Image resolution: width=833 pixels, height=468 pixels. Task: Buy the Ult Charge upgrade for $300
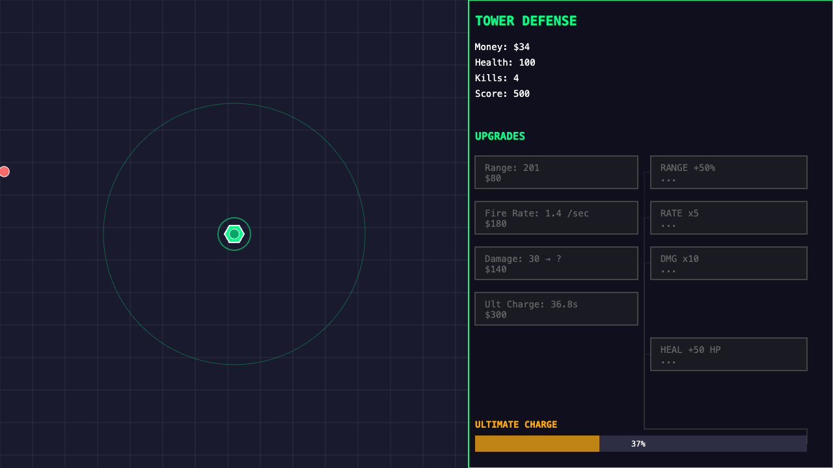[556, 309]
